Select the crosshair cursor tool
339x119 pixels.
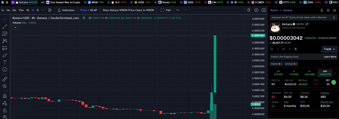[x=5, y=20]
